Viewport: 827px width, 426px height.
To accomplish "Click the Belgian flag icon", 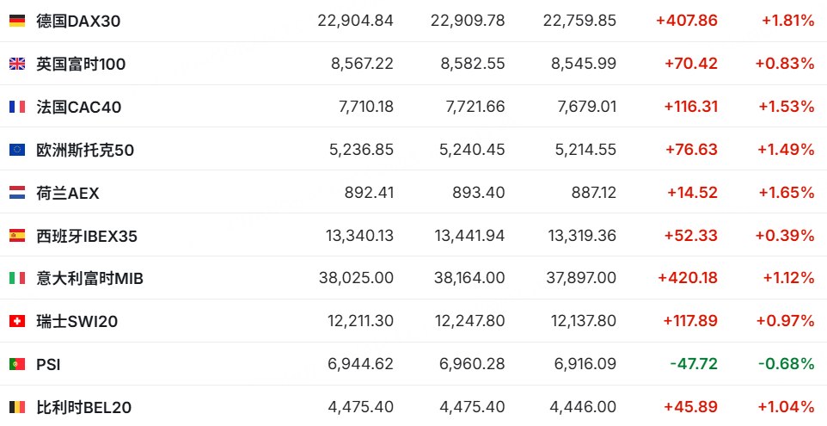I will pos(17,407).
